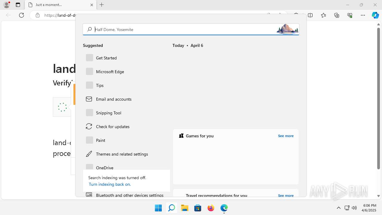Open Edge Favorites star icon
This screenshot has width=382, height=215.
click(x=324, y=15)
